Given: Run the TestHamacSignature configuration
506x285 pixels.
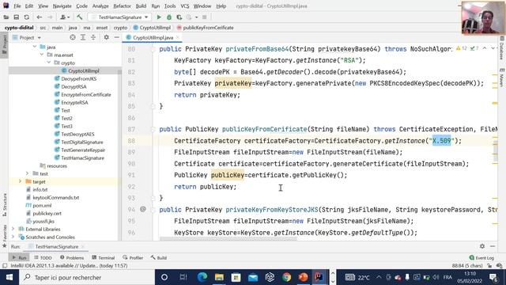Looking at the screenshot, I should click(159, 17).
